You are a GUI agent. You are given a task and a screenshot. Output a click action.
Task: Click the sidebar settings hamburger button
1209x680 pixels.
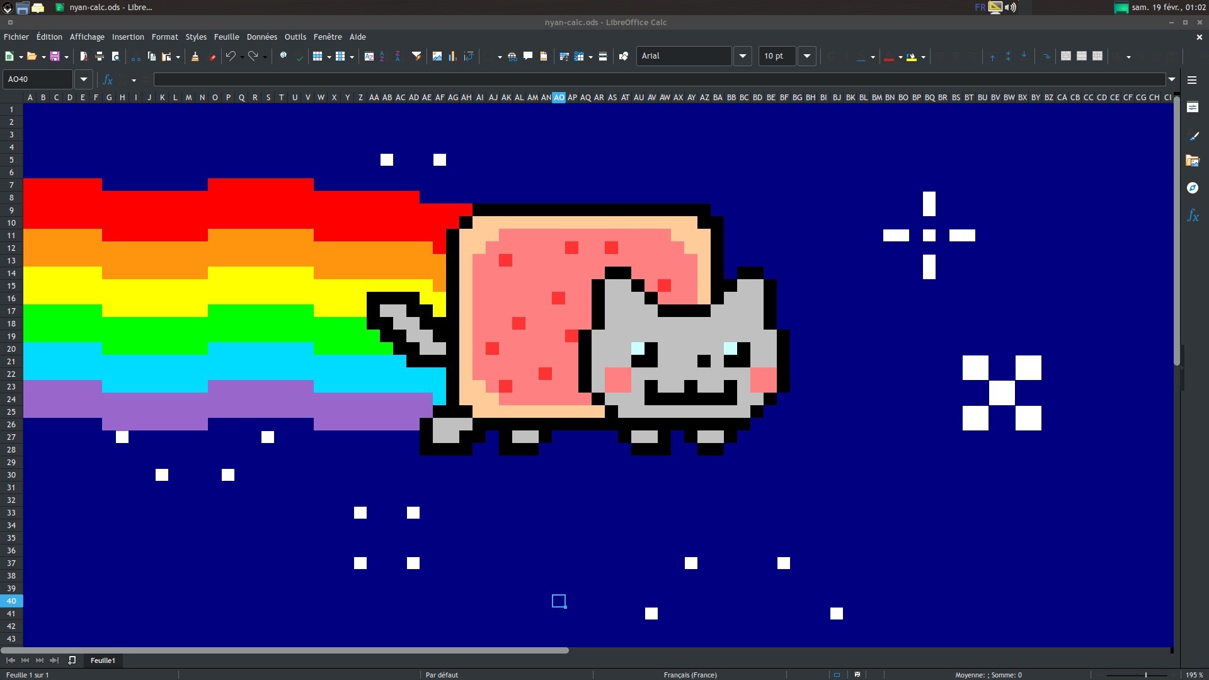point(1192,80)
